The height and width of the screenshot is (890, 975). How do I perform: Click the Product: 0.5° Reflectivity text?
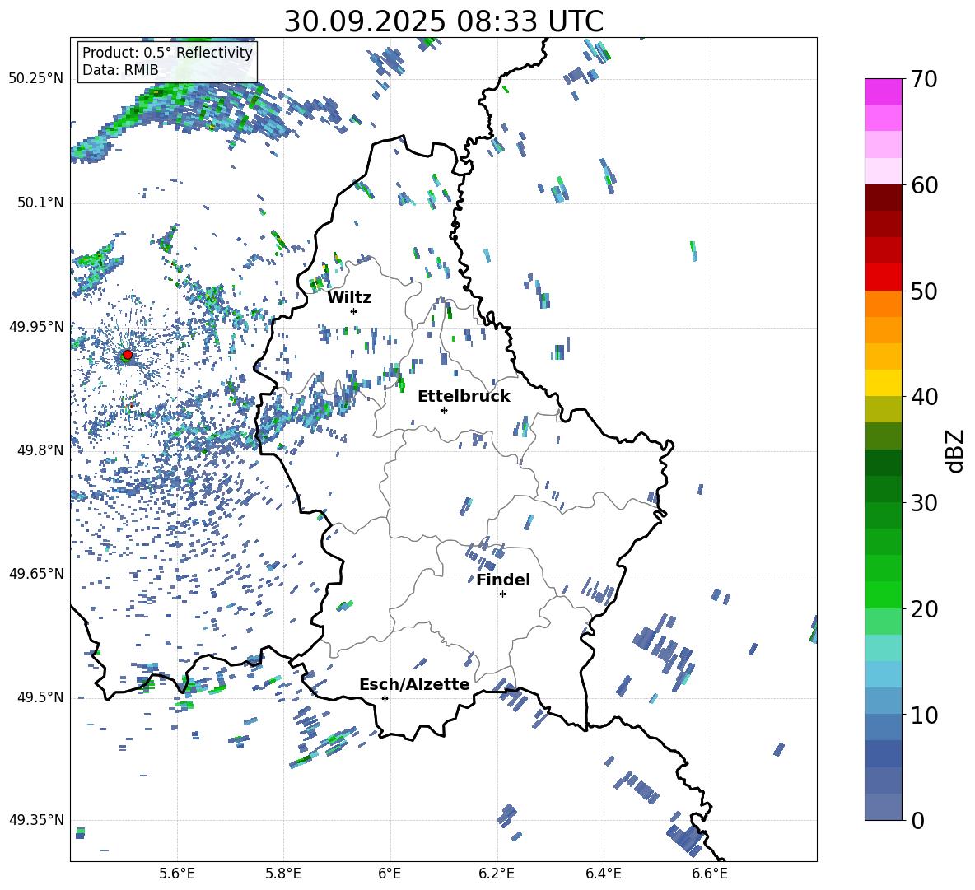click(167, 53)
